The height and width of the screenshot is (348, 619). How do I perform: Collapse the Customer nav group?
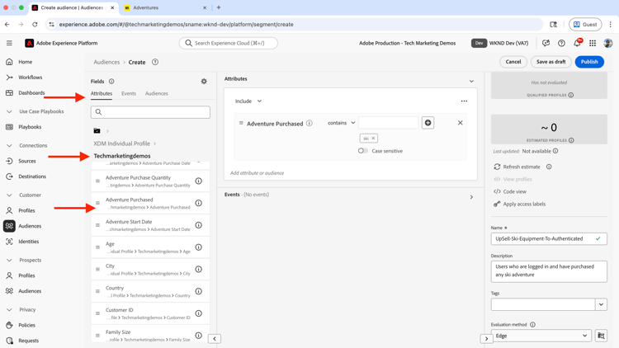point(9,195)
